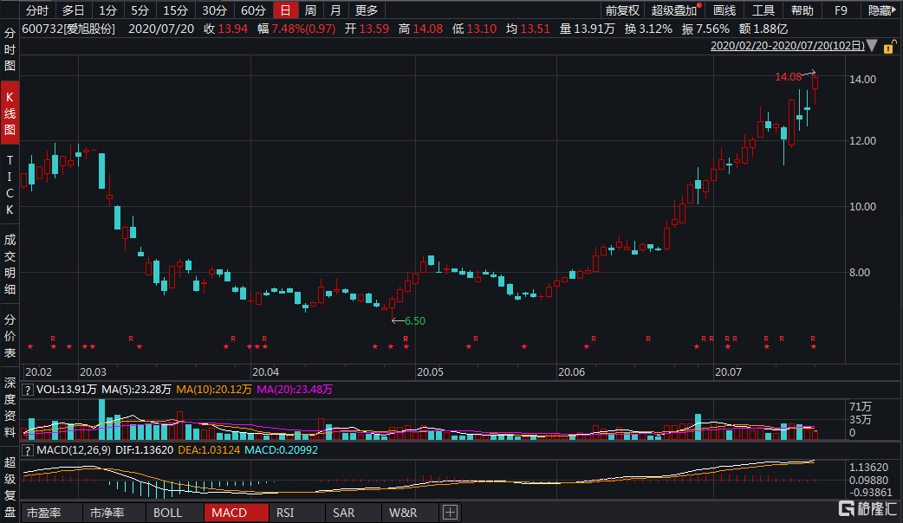Select the 日 daily K-line tab

click(286, 10)
